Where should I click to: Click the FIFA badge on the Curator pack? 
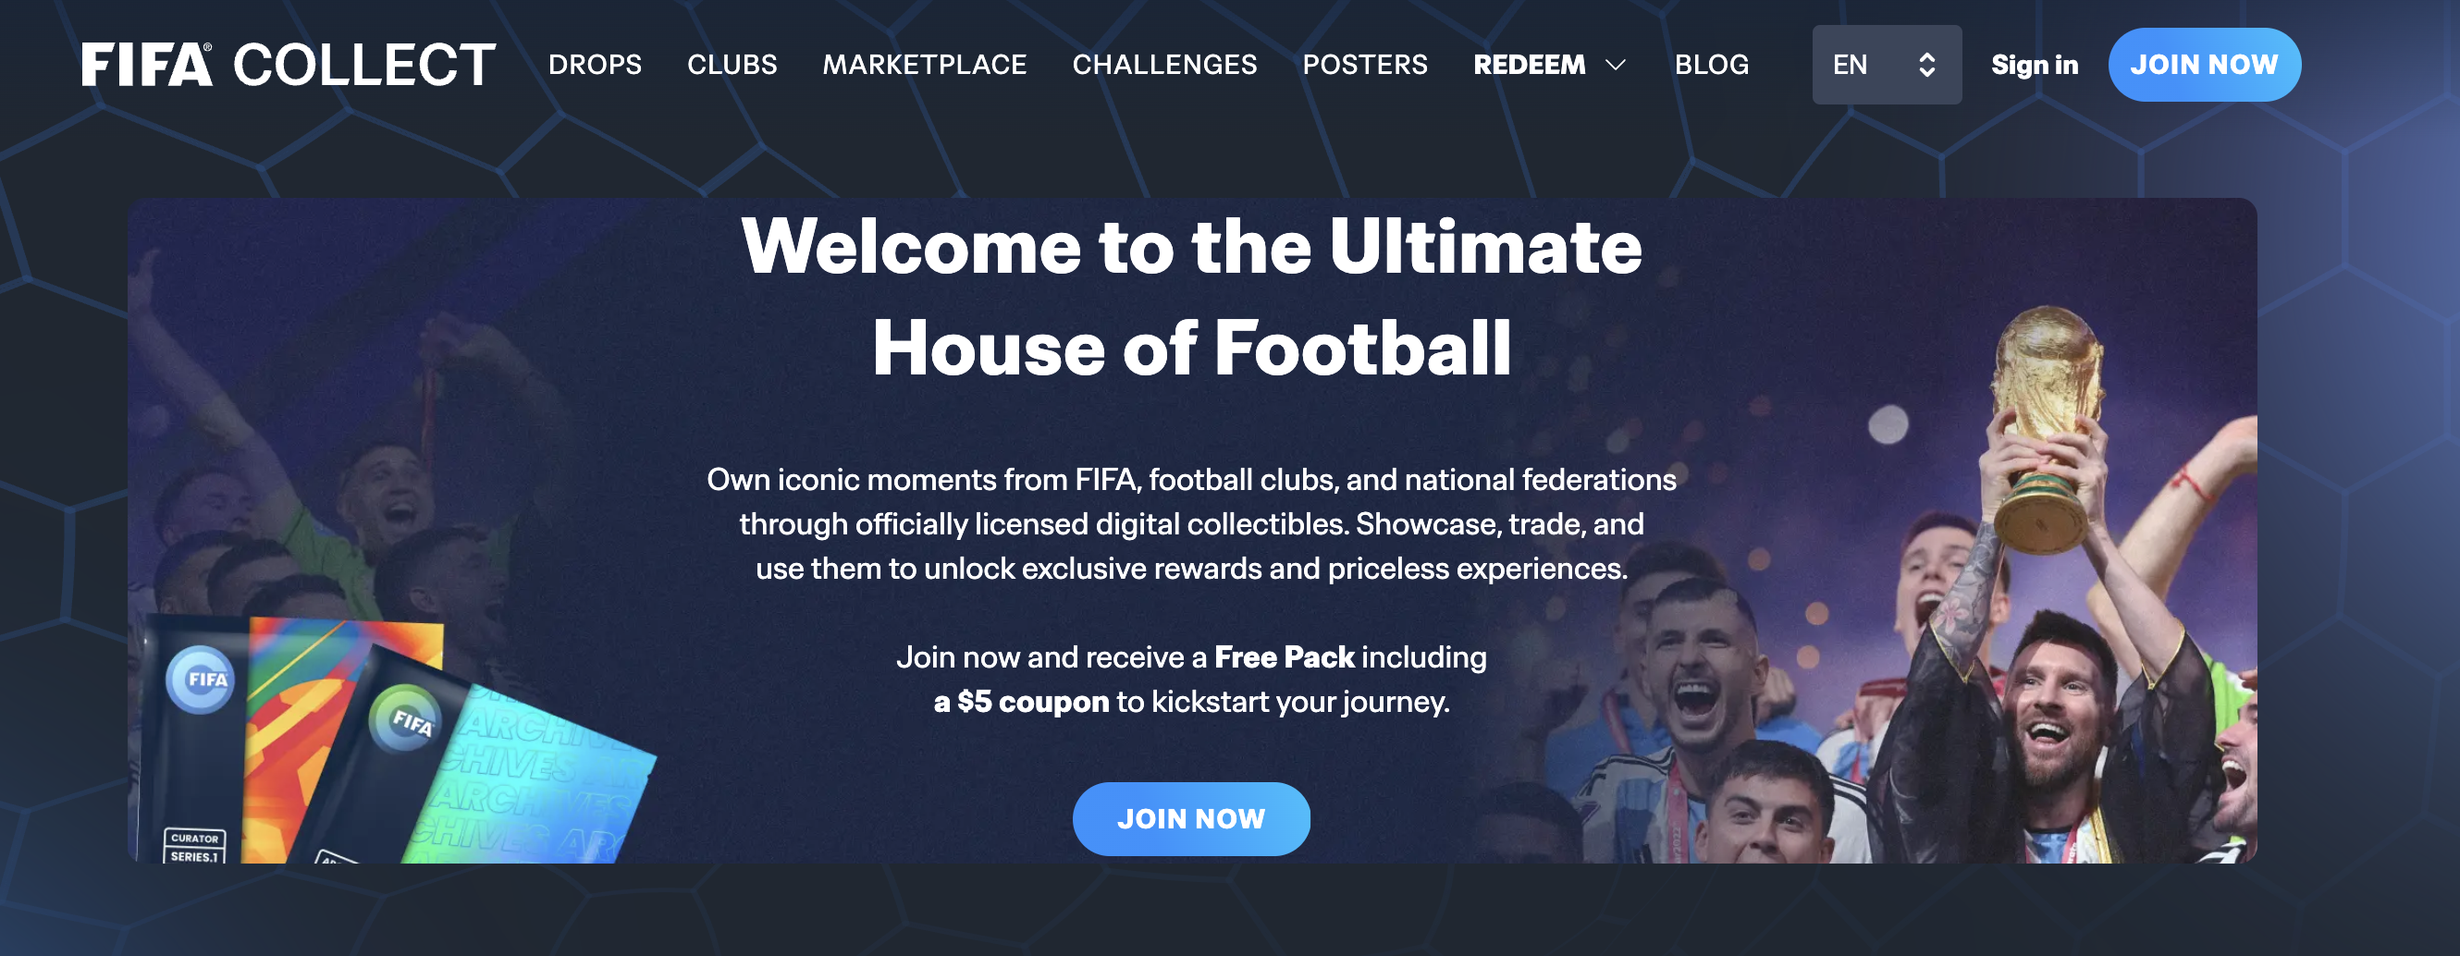[201, 680]
